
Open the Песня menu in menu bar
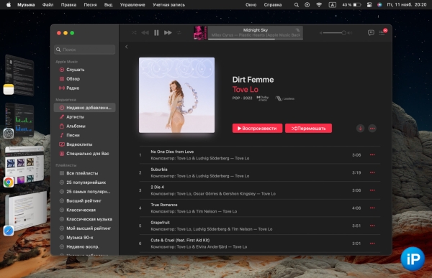coord(90,5)
